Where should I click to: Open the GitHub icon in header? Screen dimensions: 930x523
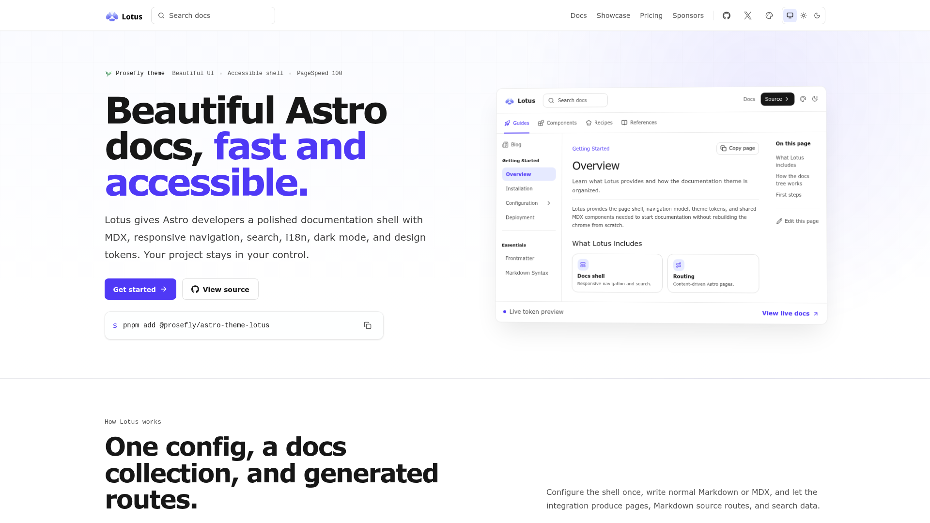(x=727, y=15)
